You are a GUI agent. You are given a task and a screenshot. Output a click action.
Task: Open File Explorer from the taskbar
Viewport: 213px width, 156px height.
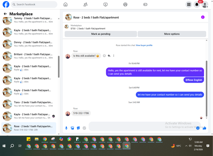point(37,139)
